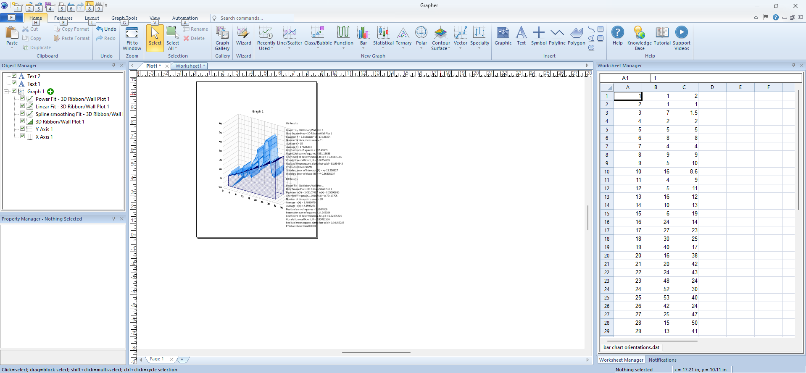
Task: Toggle visibility checkbox for Text 2
Action: click(x=14, y=76)
